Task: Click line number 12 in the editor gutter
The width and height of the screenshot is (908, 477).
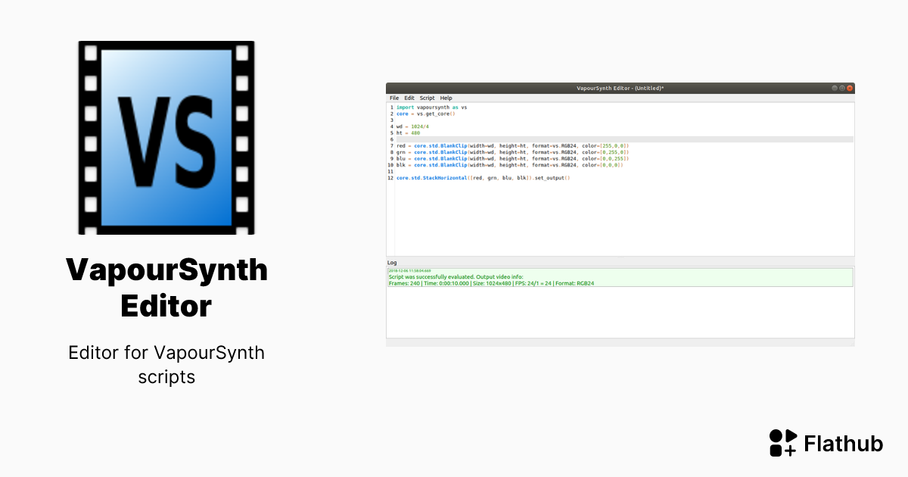Action: click(x=390, y=178)
